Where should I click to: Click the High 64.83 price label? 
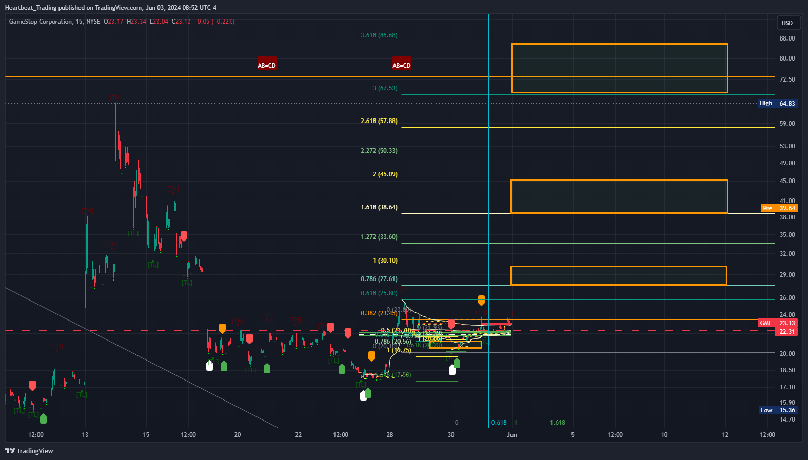click(x=778, y=103)
